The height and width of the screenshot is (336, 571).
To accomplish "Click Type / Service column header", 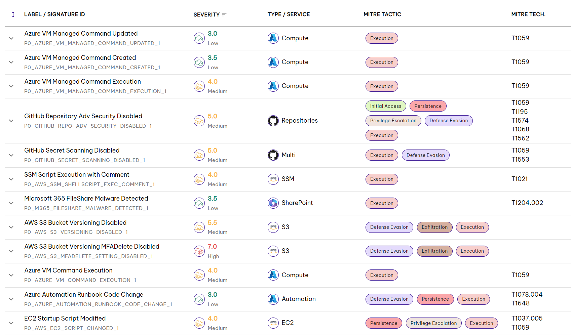I will click(x=289, y=14).
